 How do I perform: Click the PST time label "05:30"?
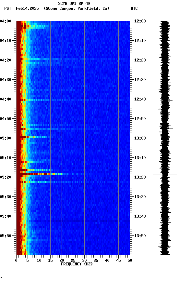pyautogui.click(x=6, y=197)
